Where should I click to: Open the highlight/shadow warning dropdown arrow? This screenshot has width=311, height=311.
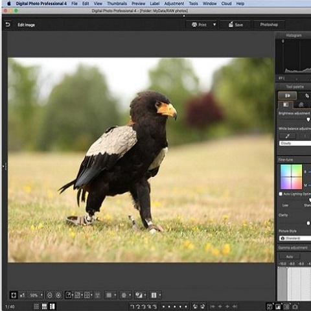point(145,295)
